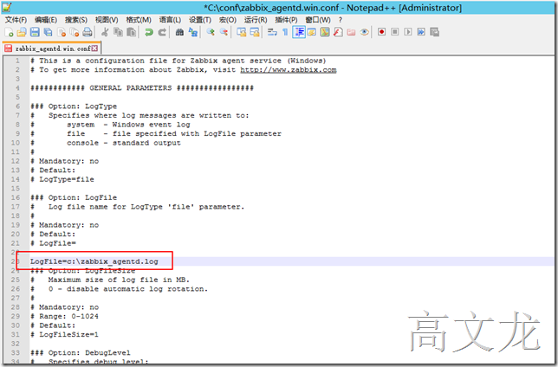Click line number 31 in the margin
This screenshot has width=558, height=367.
pyautogui.click(x=16, y=334)
